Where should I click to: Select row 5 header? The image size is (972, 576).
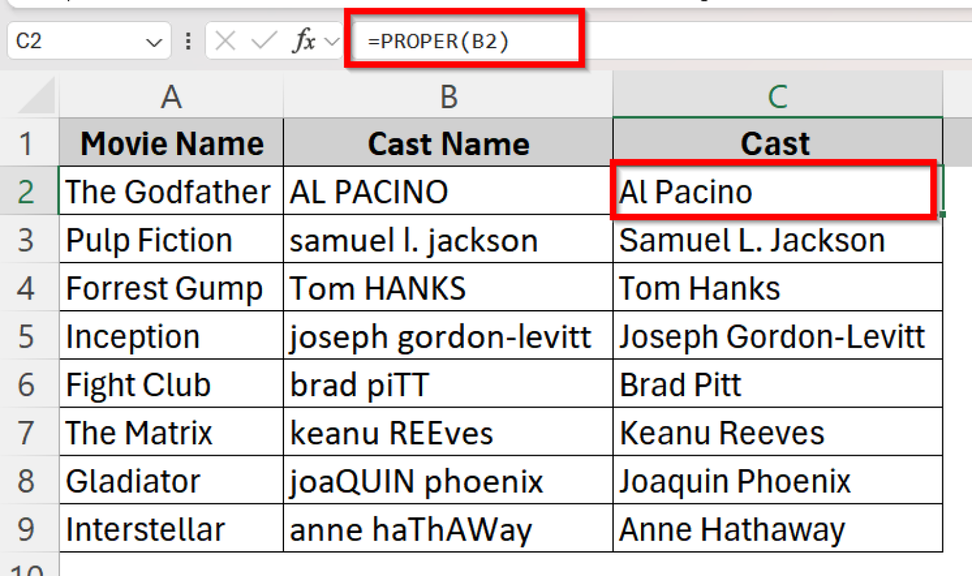28,336
